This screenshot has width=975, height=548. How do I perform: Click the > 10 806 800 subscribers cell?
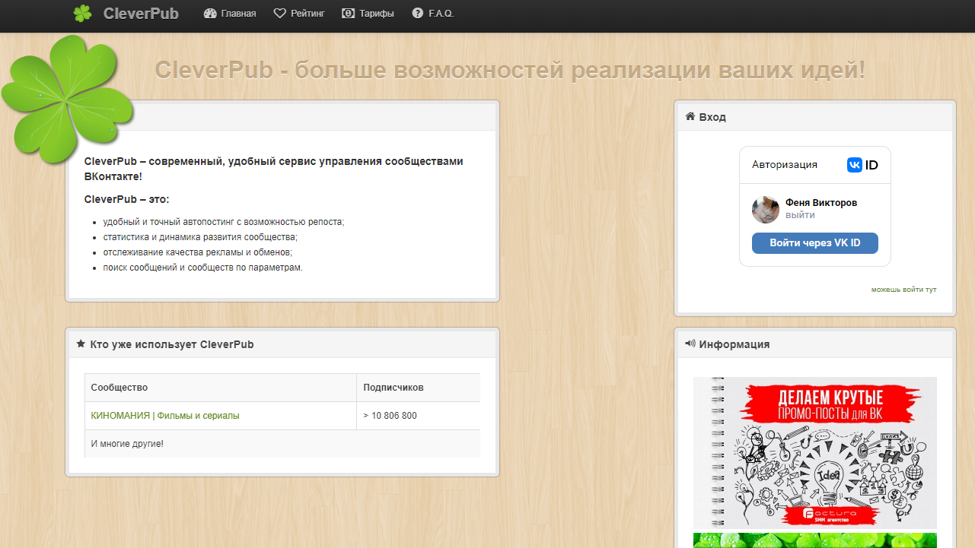point(418,416)
